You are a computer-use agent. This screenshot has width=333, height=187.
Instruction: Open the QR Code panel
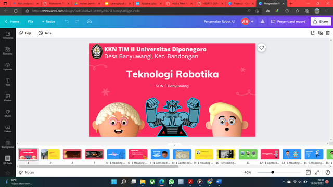8,160
